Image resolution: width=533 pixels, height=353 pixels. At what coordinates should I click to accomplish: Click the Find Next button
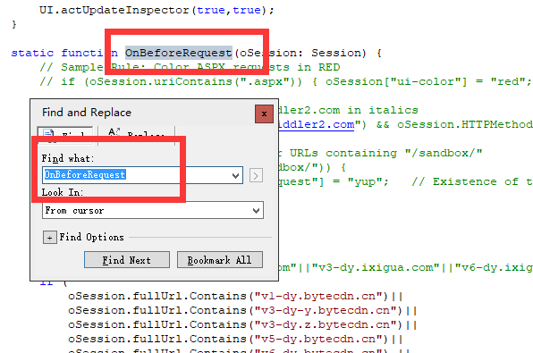(x=127, y=260)
